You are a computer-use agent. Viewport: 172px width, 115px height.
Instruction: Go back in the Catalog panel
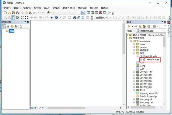point(129,26)
